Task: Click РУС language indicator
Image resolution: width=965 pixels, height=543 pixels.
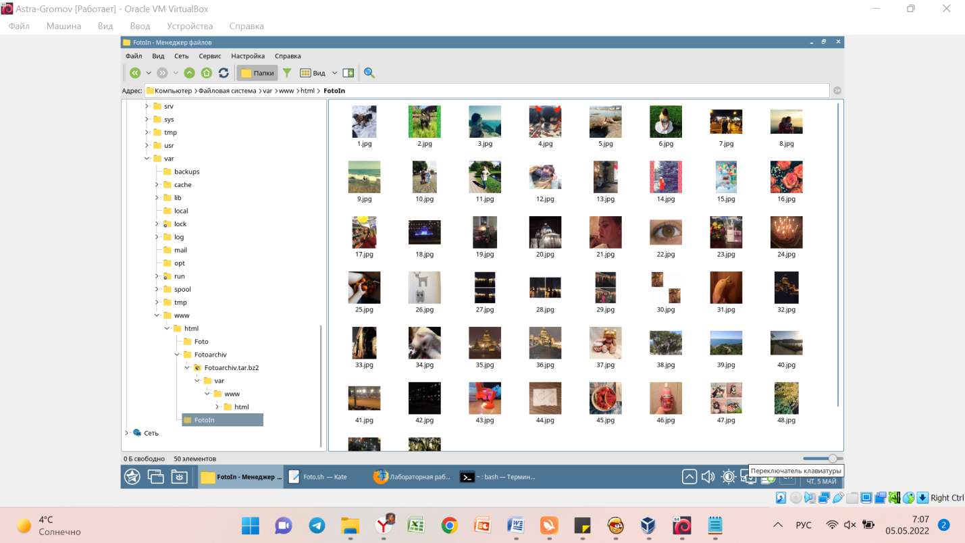Action: coord(804,525)
